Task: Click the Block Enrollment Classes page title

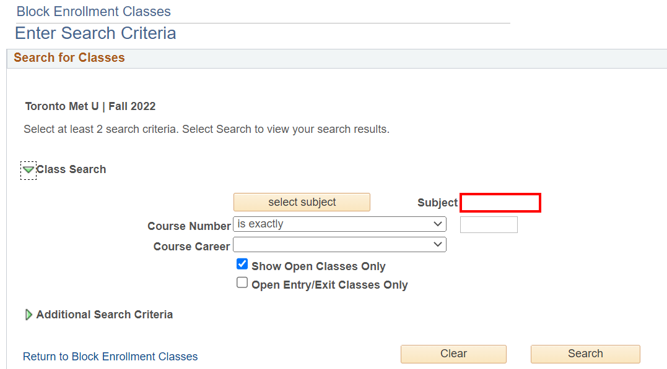Action: (x=94, y=11)
